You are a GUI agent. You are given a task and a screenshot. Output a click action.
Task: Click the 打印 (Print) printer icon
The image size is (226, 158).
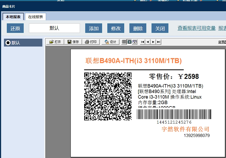(91, 42)
